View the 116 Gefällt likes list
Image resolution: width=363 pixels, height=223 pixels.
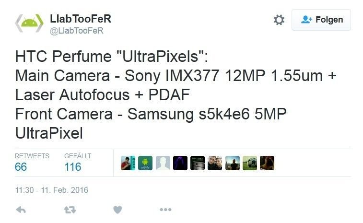click(x=78, y=163)
